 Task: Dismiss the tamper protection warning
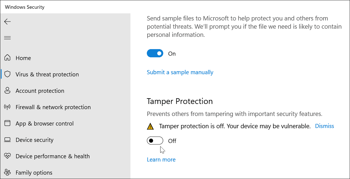324,126
